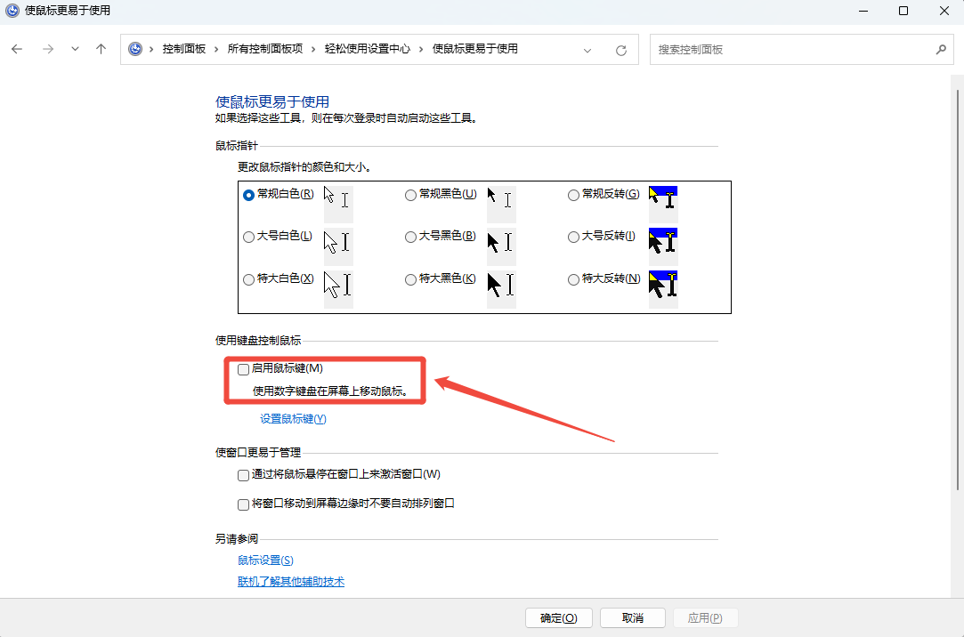The image size is (964, 637).
Task: Open the 轻松使用设置中心 breadcrumb
Action: coord(367,49)
